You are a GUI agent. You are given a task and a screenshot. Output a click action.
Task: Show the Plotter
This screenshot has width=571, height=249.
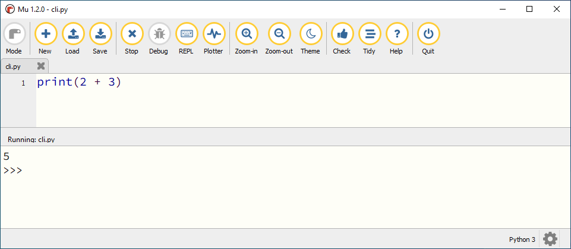tap(213, 38)
